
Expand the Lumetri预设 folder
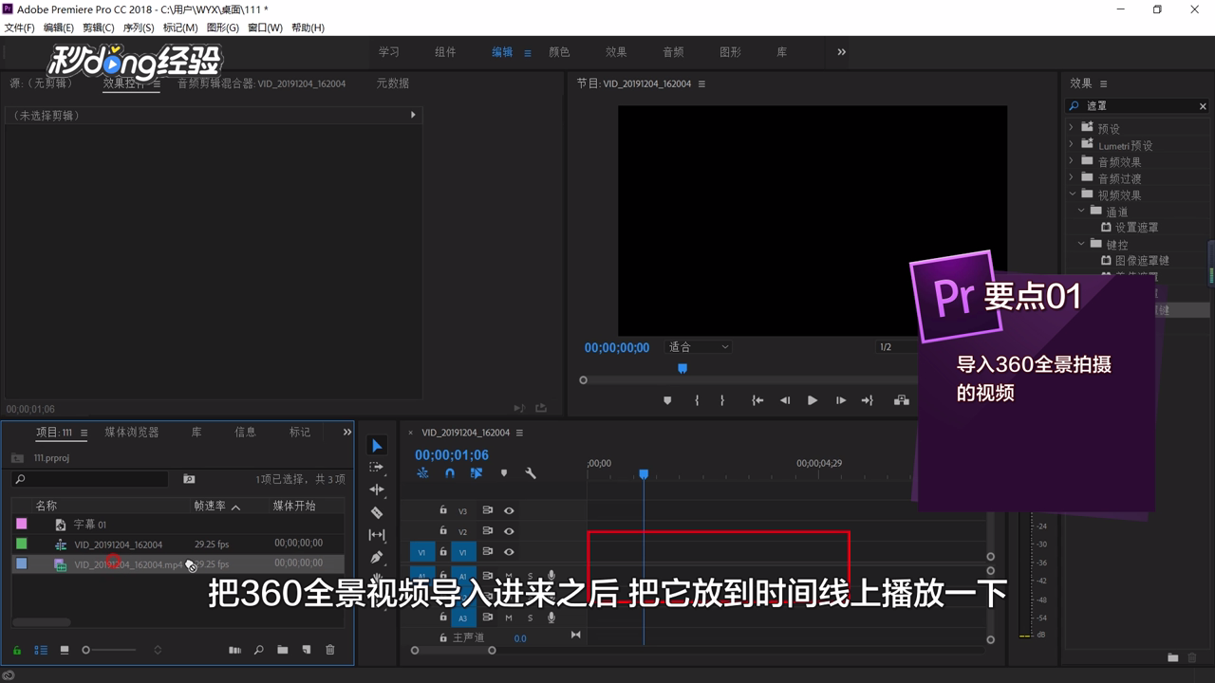pos(1072,145)
